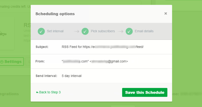Click the Send Interval: label
This screenshot has width=202, height=107.
(x=46, y=76)
